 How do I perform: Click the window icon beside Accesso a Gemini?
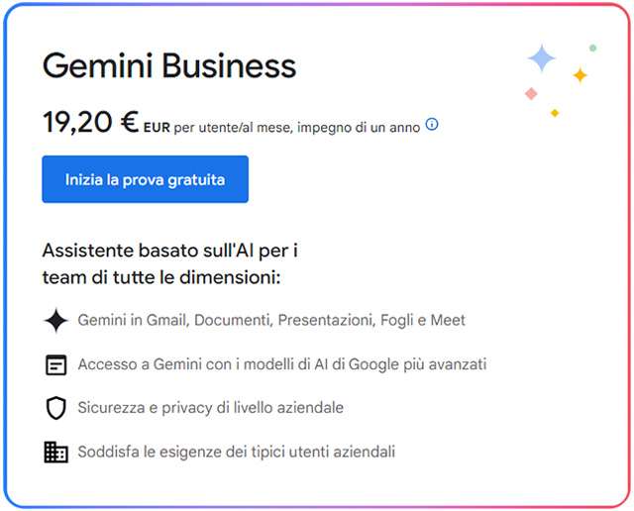pos(56,364)
